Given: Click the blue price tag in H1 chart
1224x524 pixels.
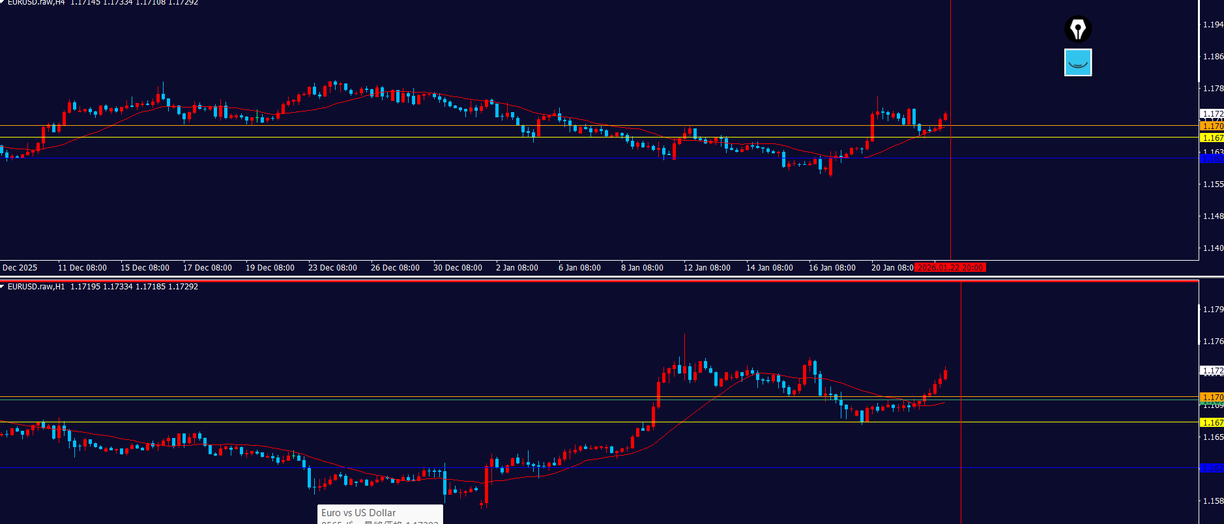Looking at the screenshot, I should 1212,468.
